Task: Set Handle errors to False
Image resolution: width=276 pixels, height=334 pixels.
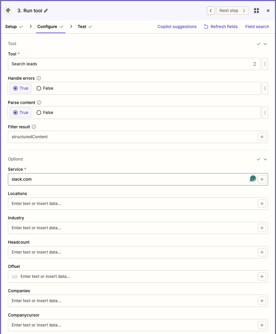Action: pyautogui.click(x=45, y=88)
